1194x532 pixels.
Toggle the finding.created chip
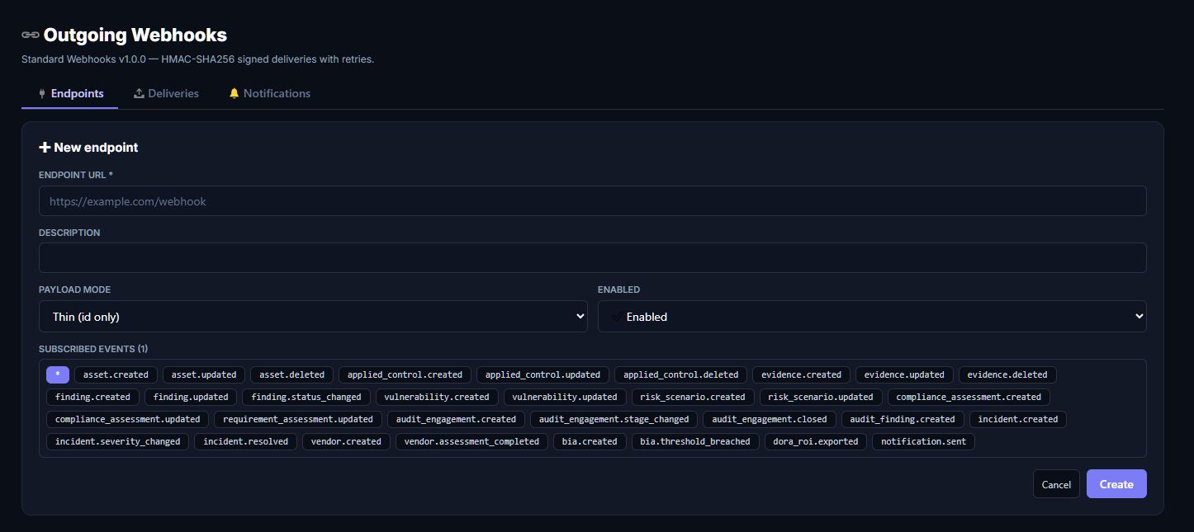point(92,397)
